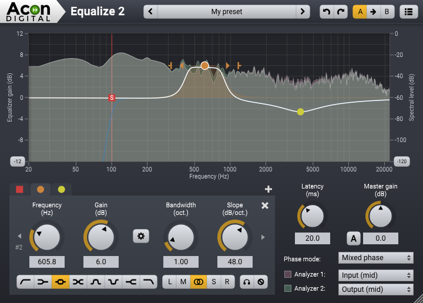Set band channel to Mid
Image resolution: width=423 pixels, height=303 pixels.
point(183,282)
